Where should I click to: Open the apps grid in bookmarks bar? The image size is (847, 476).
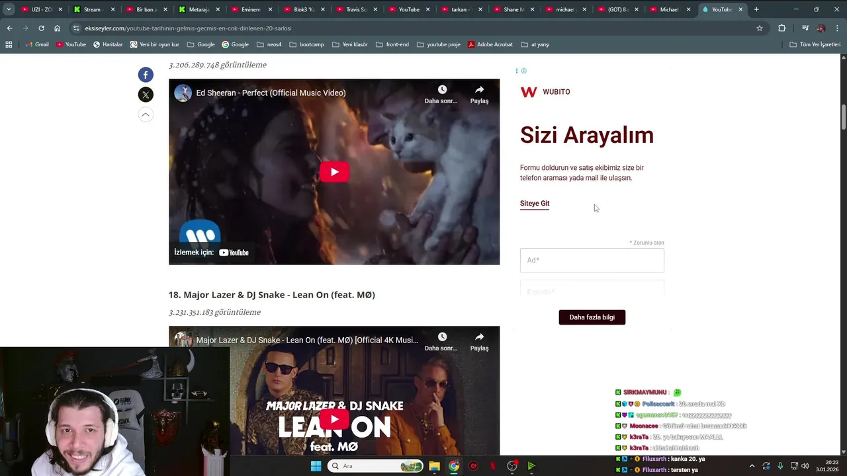click(9, 44)
